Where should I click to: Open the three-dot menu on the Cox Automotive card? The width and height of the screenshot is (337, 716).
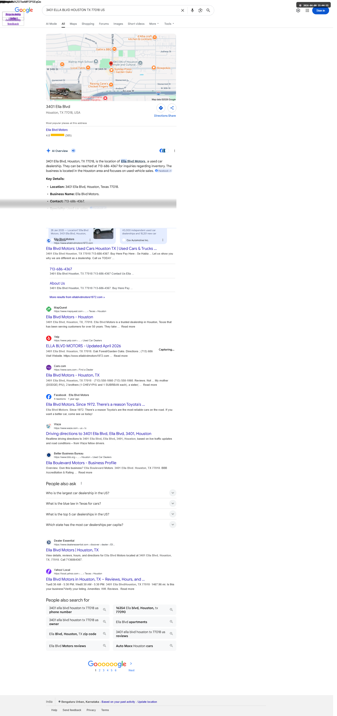point(163,240)
